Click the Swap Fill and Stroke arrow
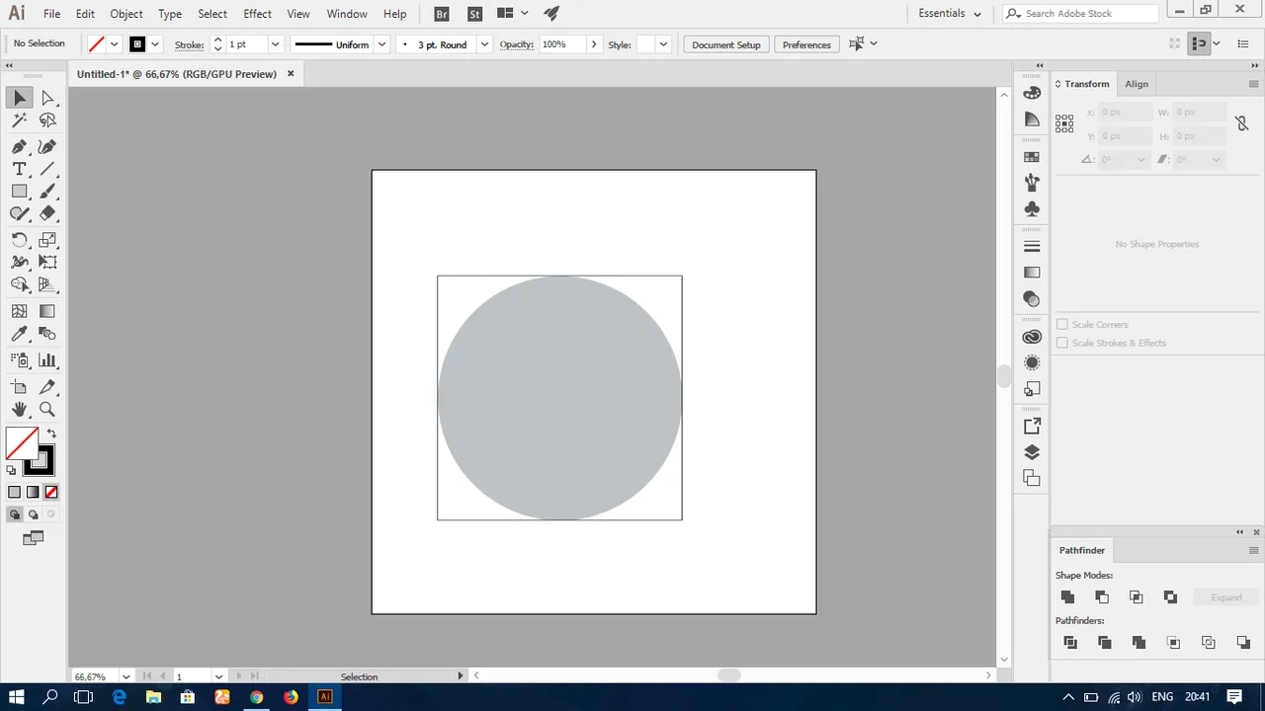1265x711 pixels. (x=51, y=434)
